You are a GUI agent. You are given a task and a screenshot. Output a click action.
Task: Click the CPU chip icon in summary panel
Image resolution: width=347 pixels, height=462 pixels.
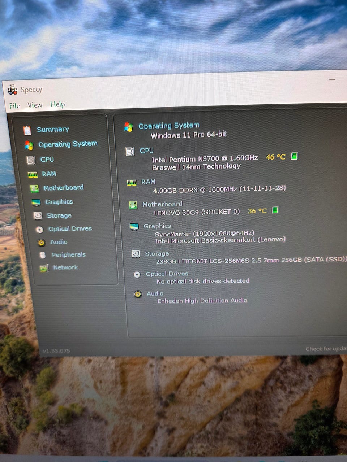(x=130, y=152)
